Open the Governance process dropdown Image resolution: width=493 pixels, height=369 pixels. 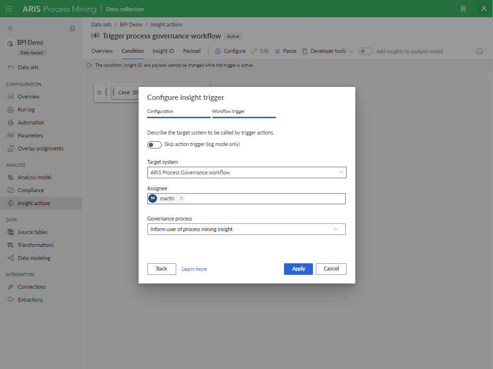[x=246, y=229]
